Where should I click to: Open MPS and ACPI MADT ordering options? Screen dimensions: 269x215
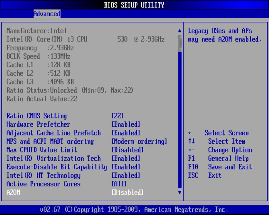139,142
